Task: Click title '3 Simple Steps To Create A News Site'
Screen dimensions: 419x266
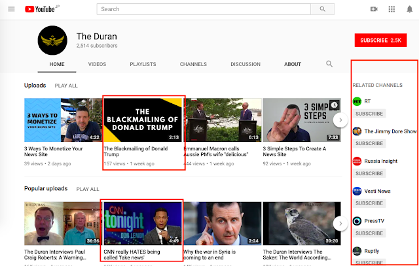Action: tap(295, 152)
